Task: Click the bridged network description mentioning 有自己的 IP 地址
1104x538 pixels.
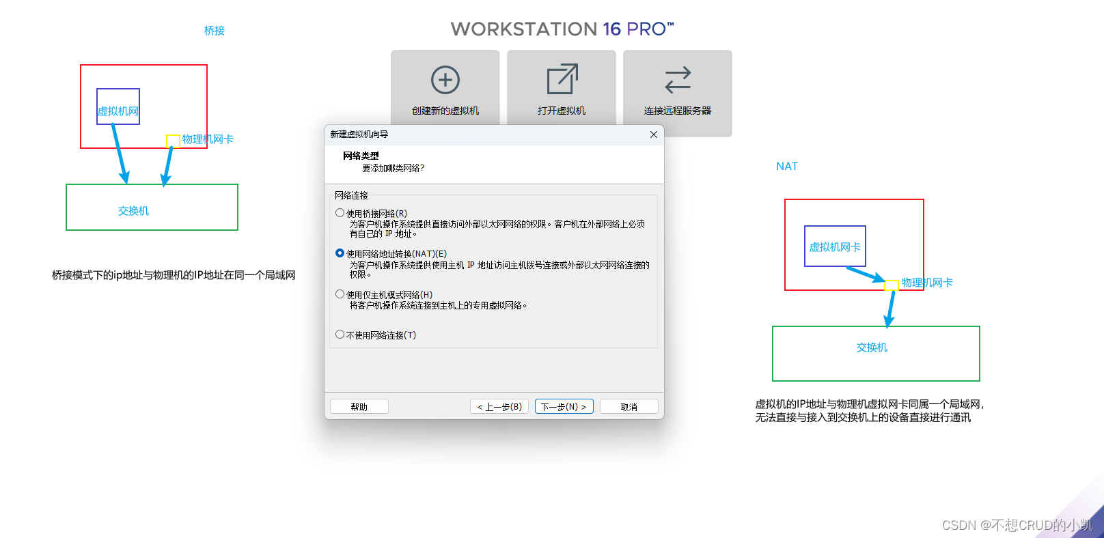Action: 497,229
